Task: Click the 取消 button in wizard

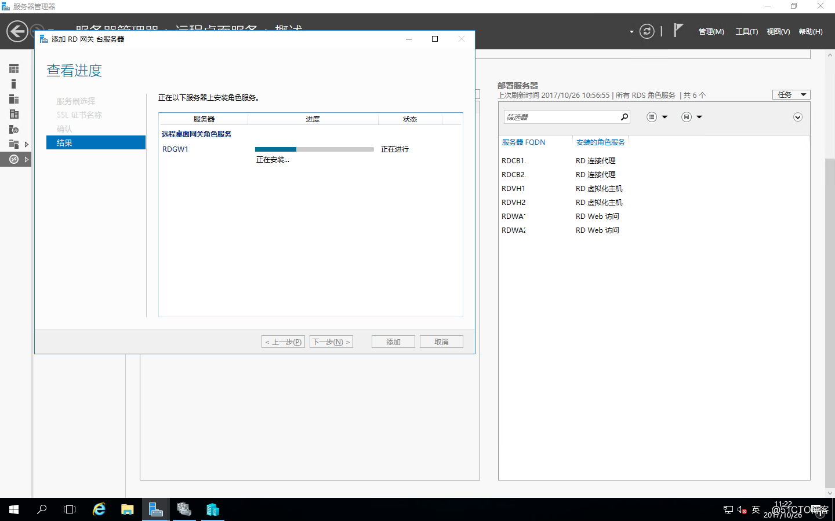Action: coord(441,342)
